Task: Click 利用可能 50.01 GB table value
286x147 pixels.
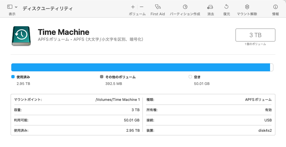Action: [x=132, y=120]
